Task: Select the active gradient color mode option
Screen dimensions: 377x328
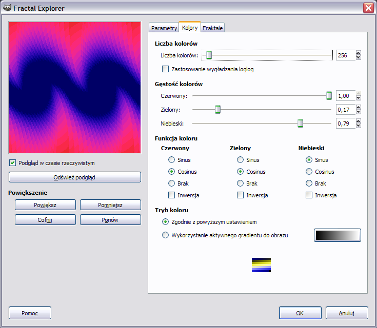Action: [x=166, y=235]
